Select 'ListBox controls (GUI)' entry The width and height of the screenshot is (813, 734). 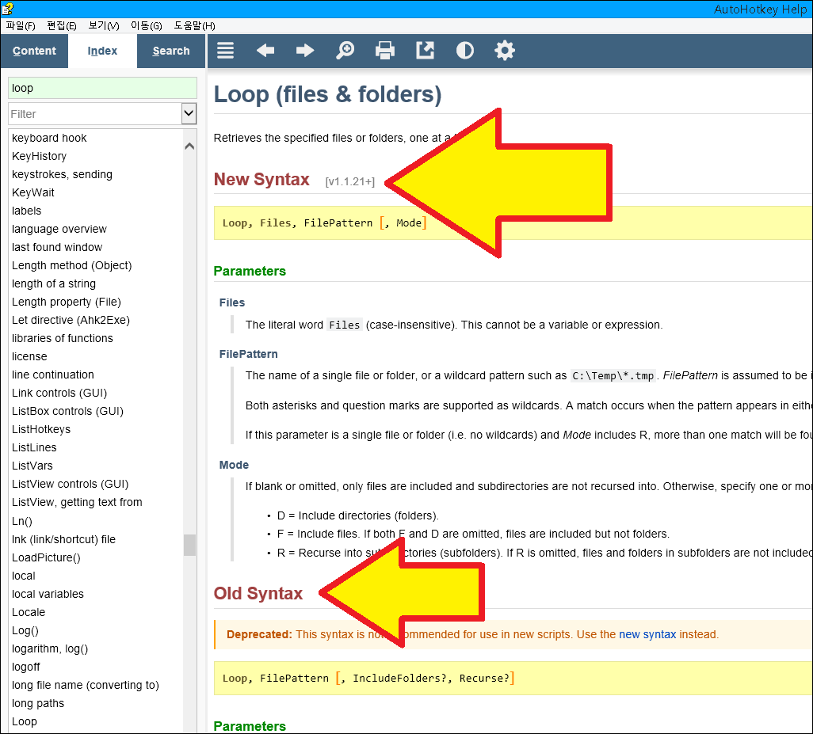67,411
